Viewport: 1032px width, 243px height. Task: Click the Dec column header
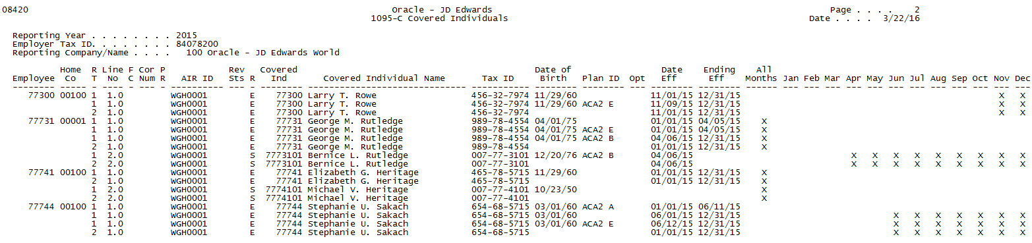(1023, 78)
